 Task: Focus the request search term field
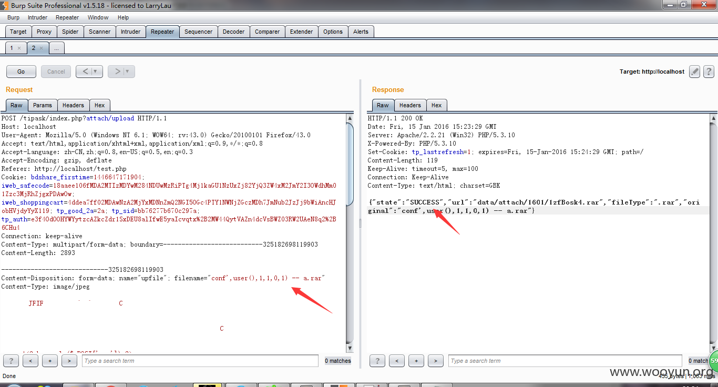click(200, 361)
